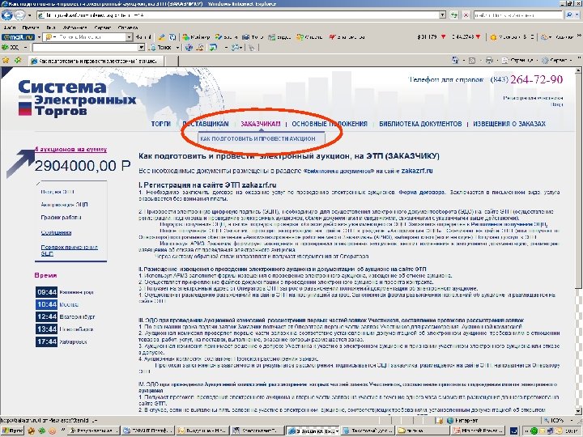Open Порядок применения ЭЦП sidebar link

click(x=69, y=250)
